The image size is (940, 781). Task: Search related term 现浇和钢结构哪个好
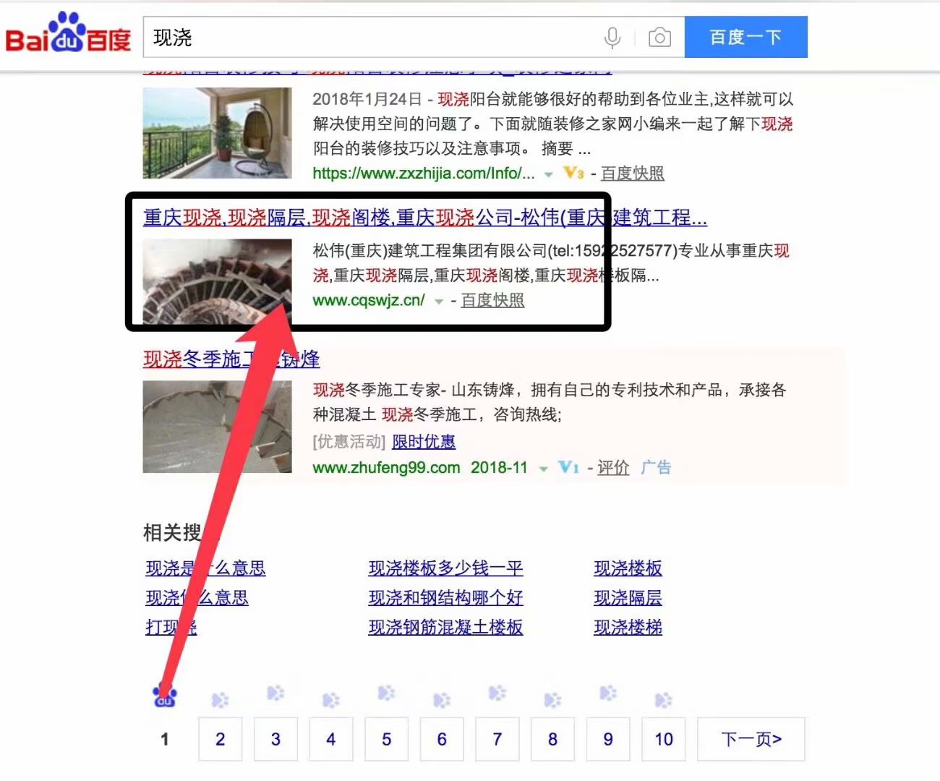point(445,598)
